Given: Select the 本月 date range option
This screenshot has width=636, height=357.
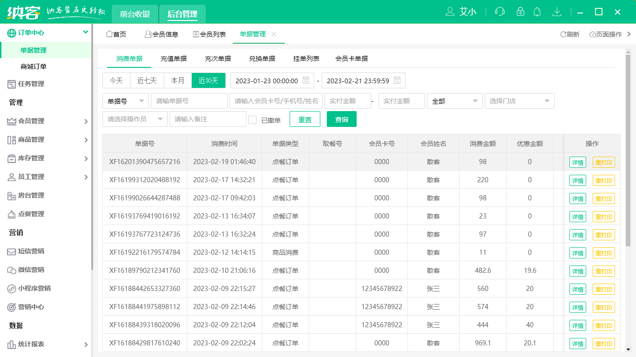Looking at the screenshot, I should 178,80.
